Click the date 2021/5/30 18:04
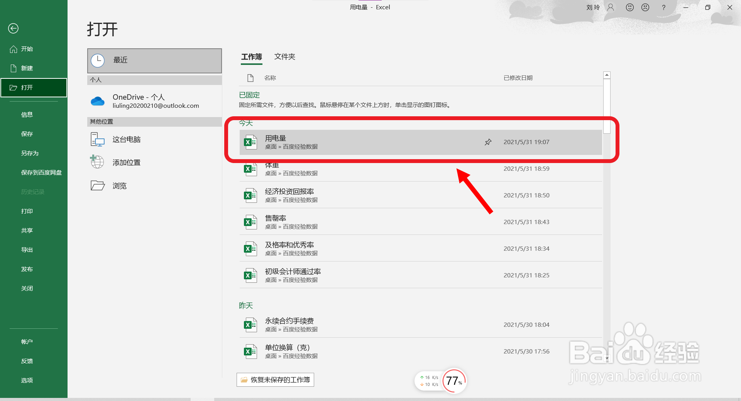This screenshot has height=401, width=741. [x=526, y=325]
